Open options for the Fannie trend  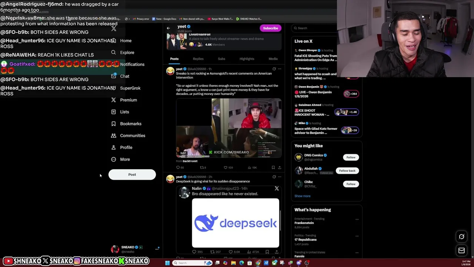[x=357, y=253]
